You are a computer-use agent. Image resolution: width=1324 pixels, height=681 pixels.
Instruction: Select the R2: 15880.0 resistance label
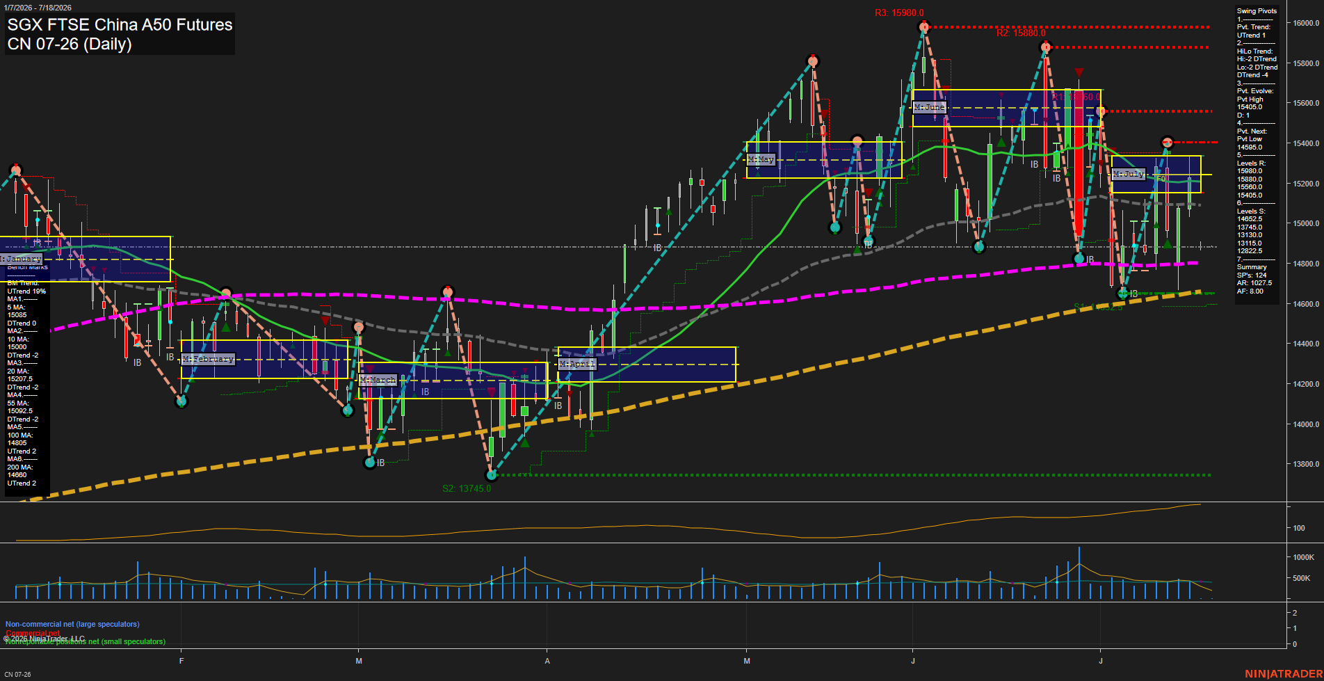(x=1021, y=33)
